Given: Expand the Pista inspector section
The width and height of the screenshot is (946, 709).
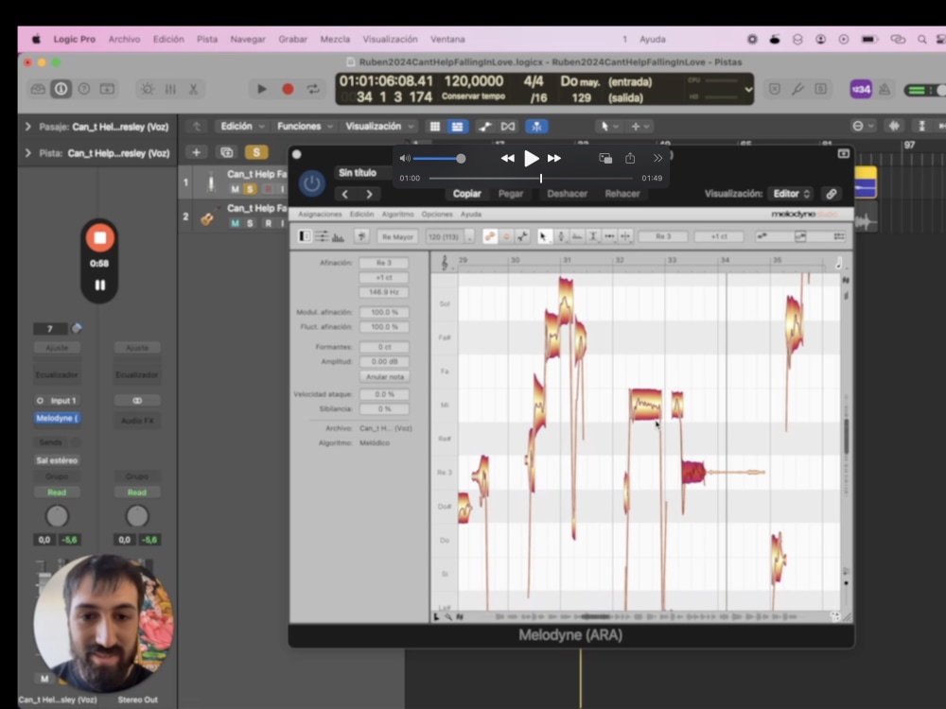Looking at the screenshot, I should [x=27, y=153].
